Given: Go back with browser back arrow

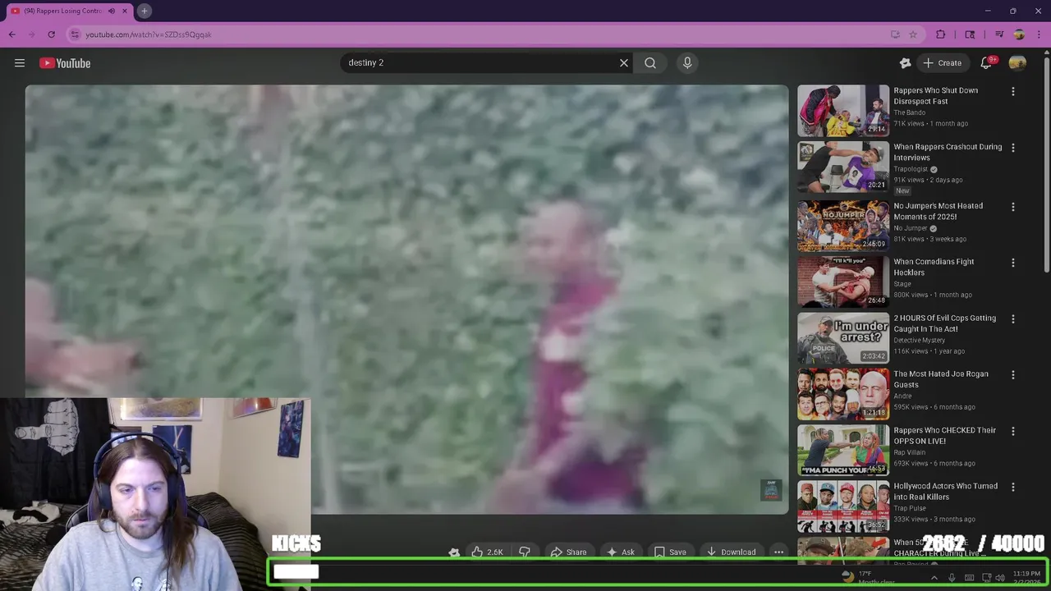Looking at the screenshot, I should pyautogui.click(x=12, y=34).
